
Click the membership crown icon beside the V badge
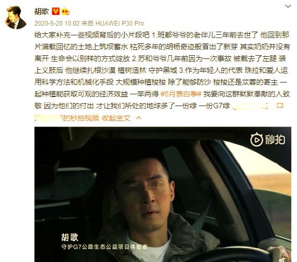(x=65, y=11)
